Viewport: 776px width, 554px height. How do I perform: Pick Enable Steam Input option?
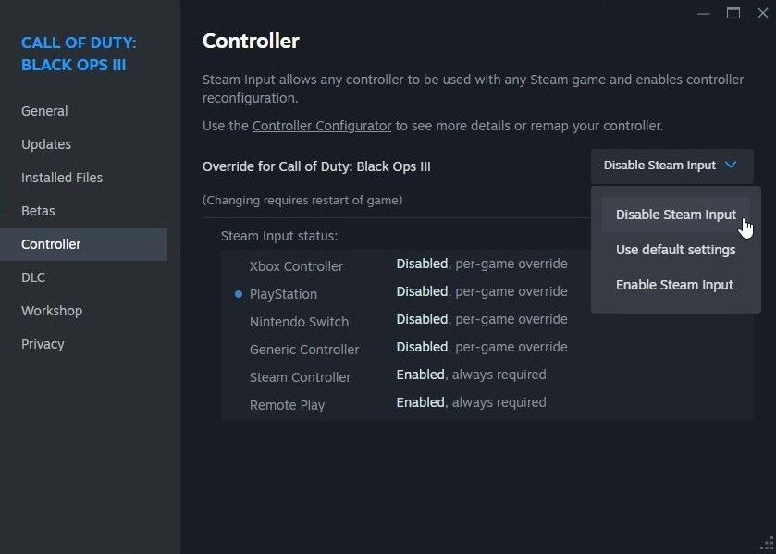pyautogui.click(x=674, y=285)
